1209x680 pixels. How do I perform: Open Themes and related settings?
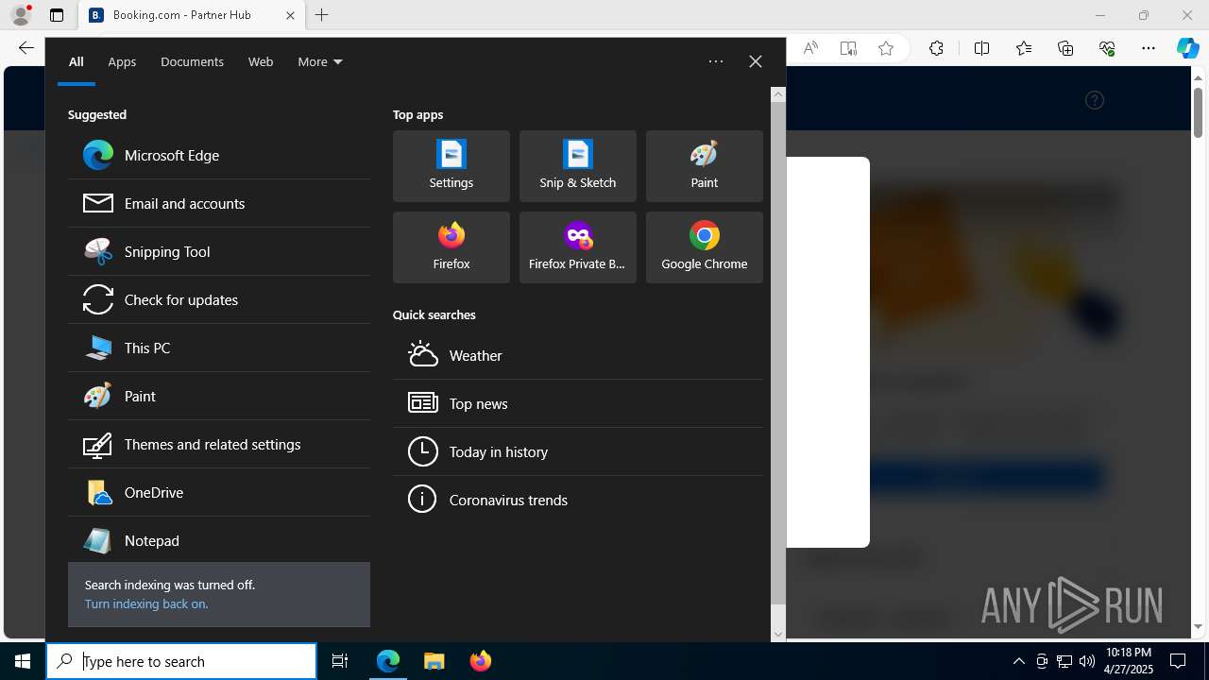218,444
